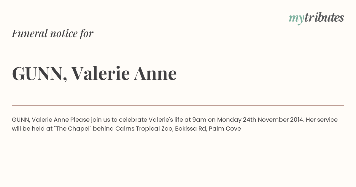Click the dark "tributes" part of the logo
The height and width of the screenshot is (187, 356).
[x=324, y=18]
